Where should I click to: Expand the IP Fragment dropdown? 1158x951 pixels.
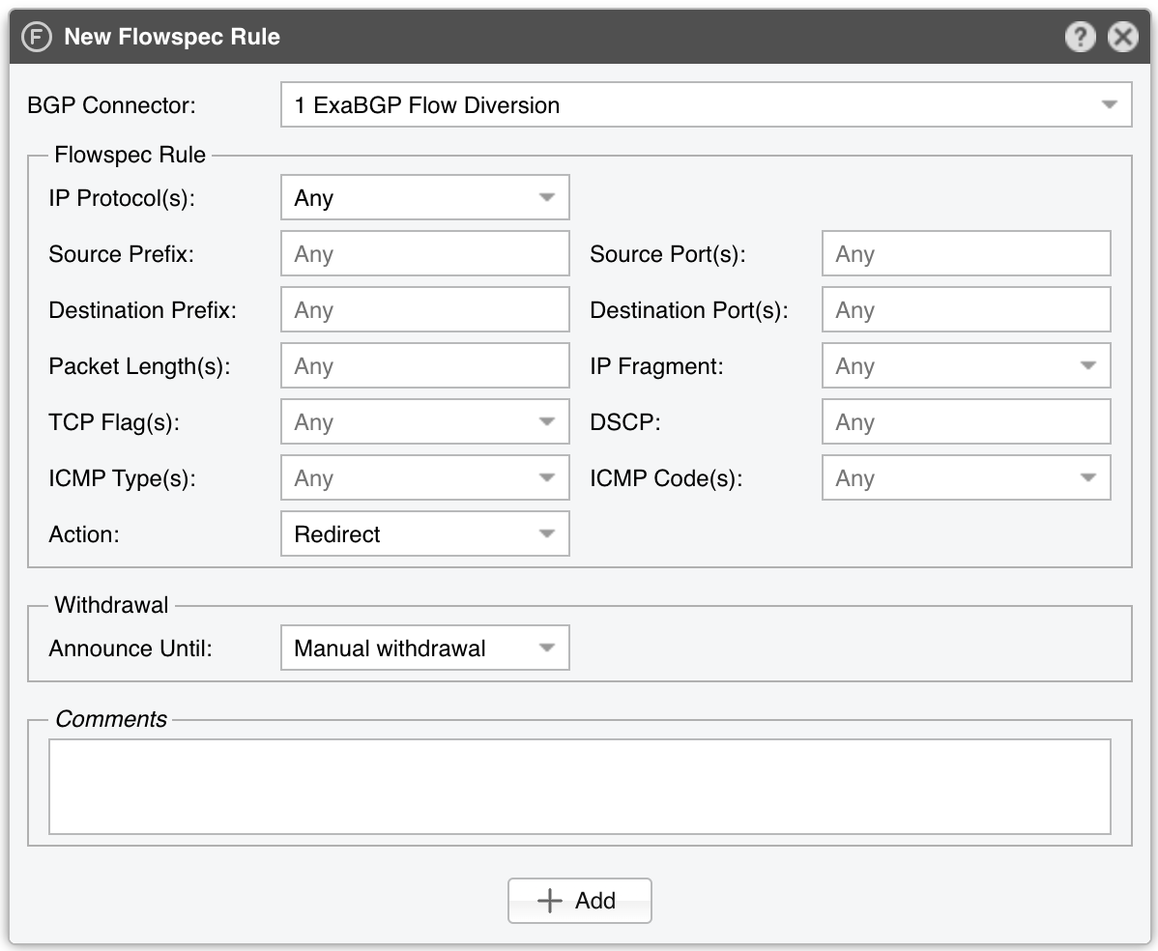[966, 365]
